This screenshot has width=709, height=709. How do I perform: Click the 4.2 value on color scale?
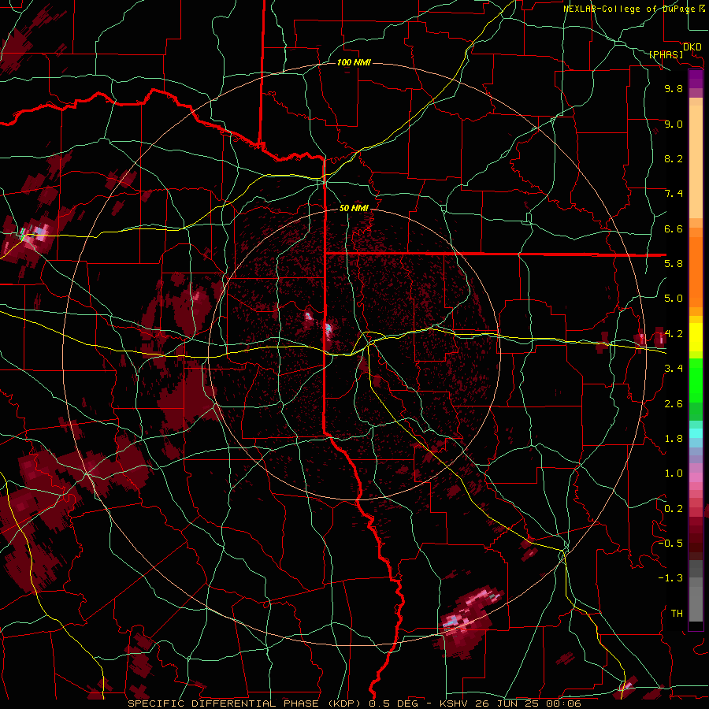point(674,334)
